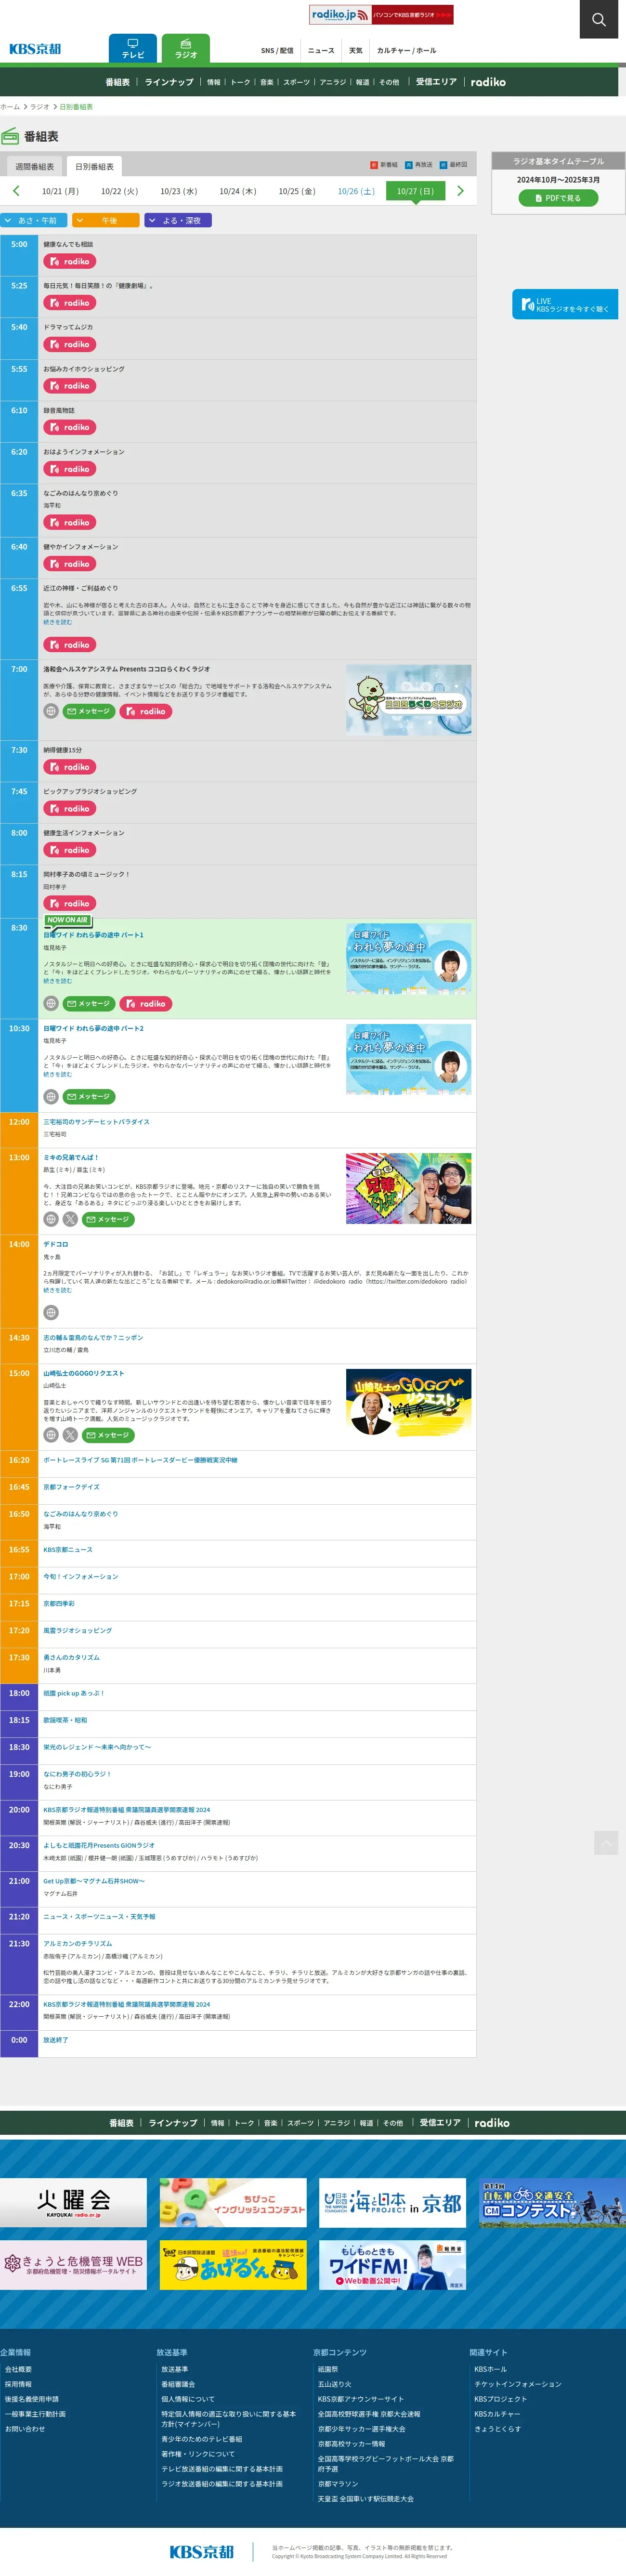This screenshot has height=2576, width=626.
Task: Open SNS / 配信 in top menu
Action: [x=277, y=50]
